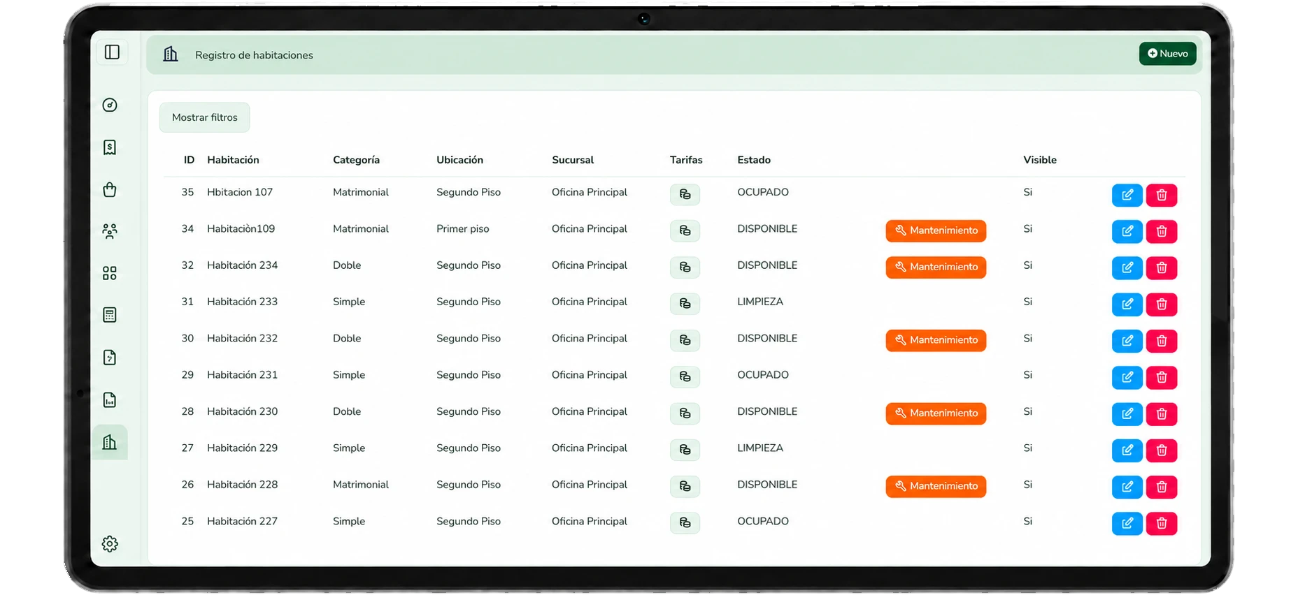Click the Estado column header

pyautogui.click(x=754, y=160)
